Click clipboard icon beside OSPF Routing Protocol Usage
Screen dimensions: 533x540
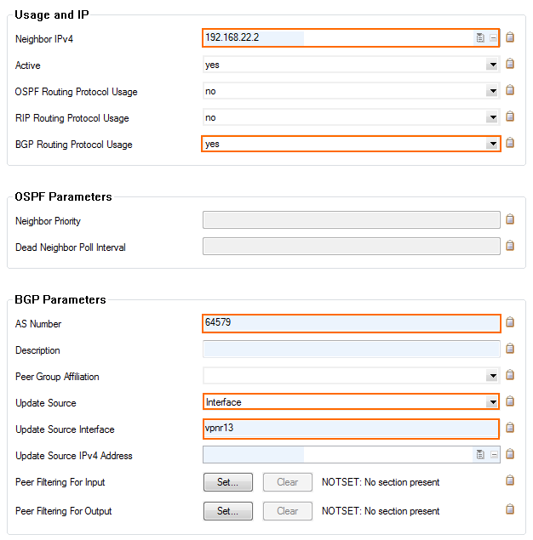click(510, 90)
